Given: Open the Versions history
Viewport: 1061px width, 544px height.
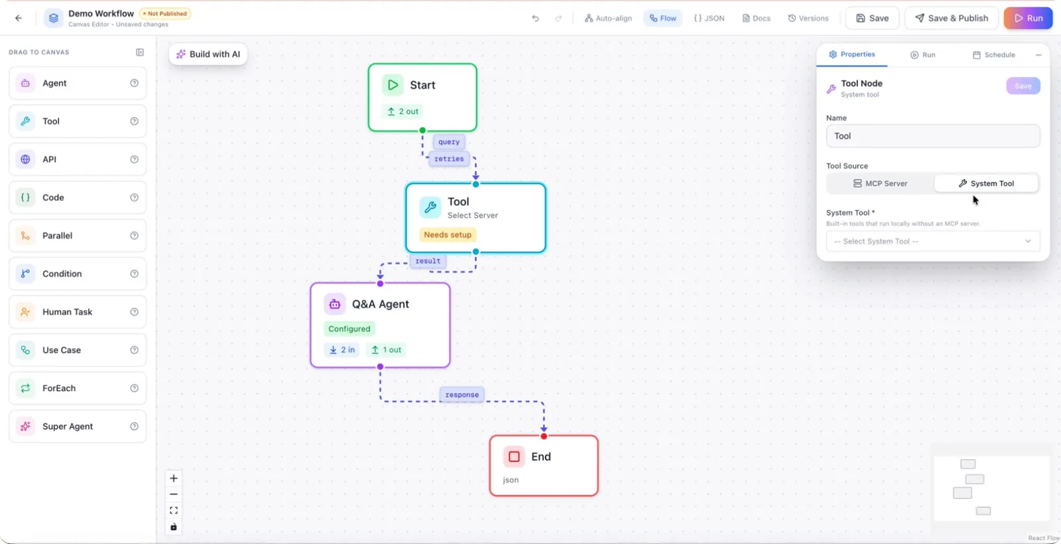Looking at the screenshot, I should tap(808, 19).
